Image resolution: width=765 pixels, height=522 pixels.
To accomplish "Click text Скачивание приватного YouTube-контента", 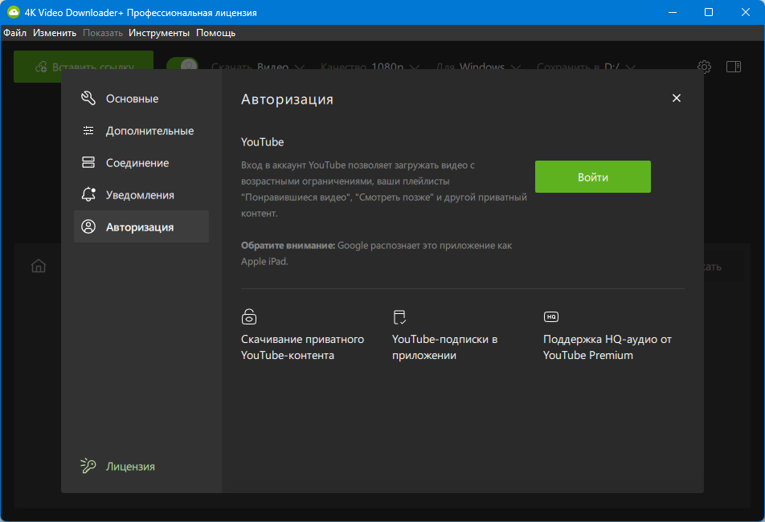I will 302,347.
